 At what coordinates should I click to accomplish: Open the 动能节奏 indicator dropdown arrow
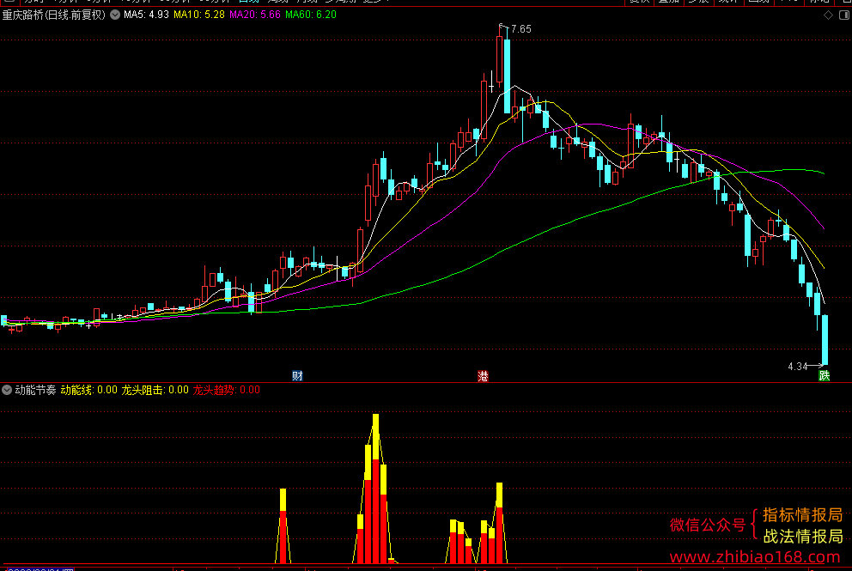pos(7,390)
